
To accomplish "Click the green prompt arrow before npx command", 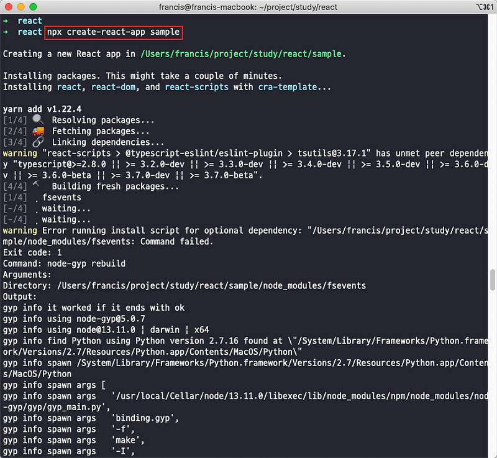I will coord(6,32).
